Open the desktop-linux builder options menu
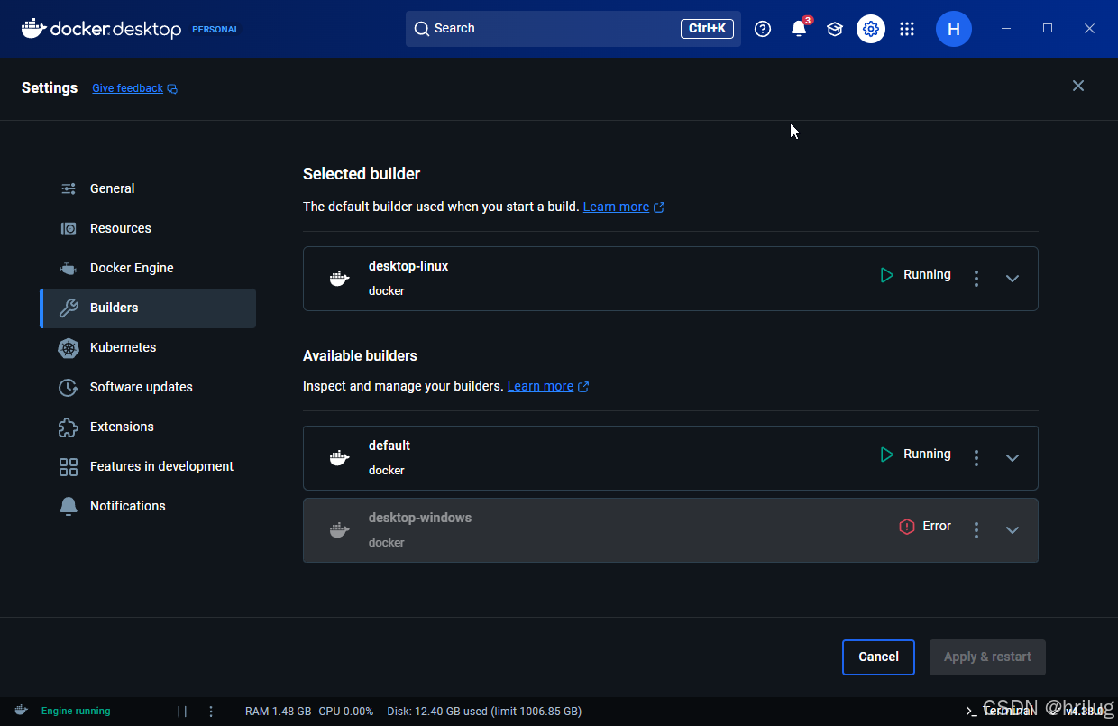This screenshot has width=1118, height=726. pyautogui.click(x=976, y=279)
